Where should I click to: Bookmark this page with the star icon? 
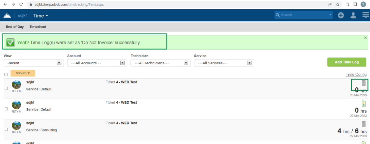tap(338, 4)
